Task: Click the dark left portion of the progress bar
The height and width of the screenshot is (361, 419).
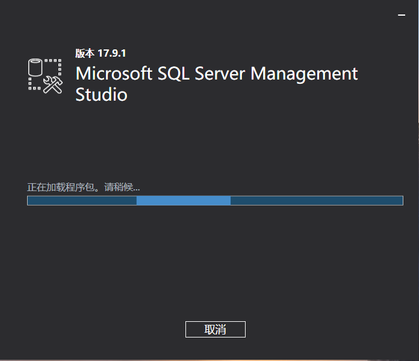Action: point(81,201)
